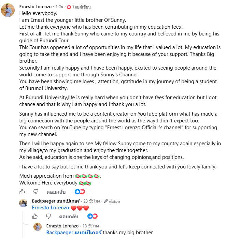The image size is (226, 238).
Task: Click the 1 วัน timestamp on main comment
Action: tap(59, 7)
